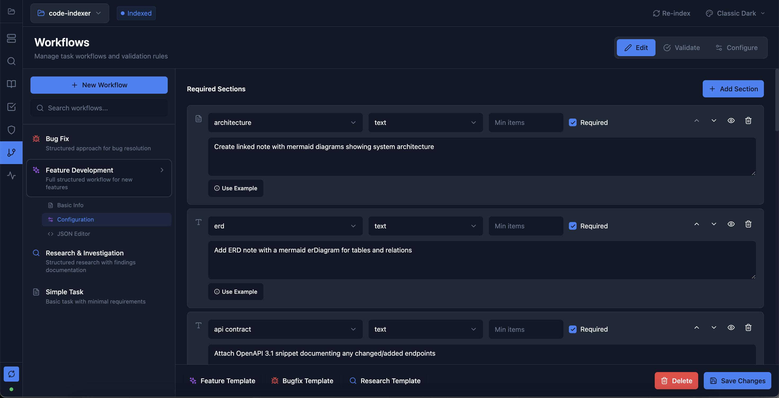Click the book icon in the sidebar
Viewport: 779px width, 398px height.
tap(11, 84)
